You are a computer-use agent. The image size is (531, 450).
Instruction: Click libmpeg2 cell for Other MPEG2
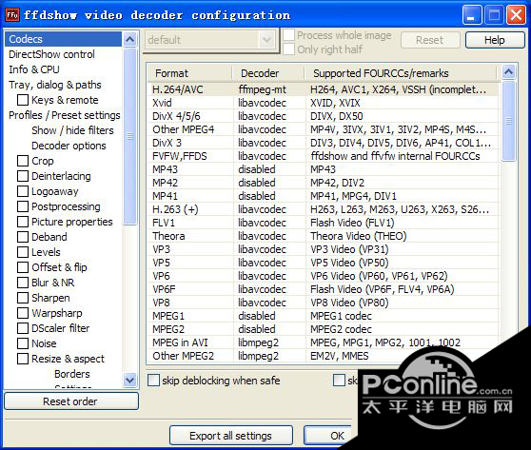click(258, 356)
